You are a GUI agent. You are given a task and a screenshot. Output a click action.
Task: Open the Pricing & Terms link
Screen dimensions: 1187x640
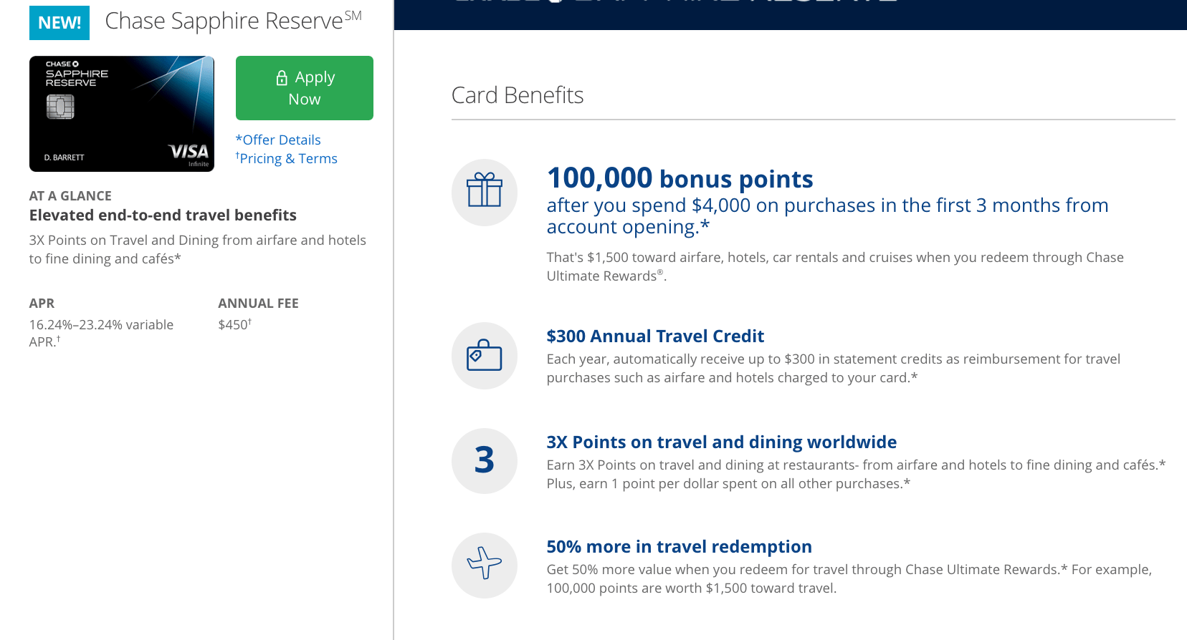(x=287, y=158)
